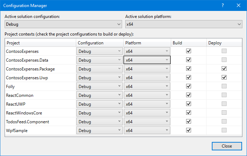Uncheck Build for ReactUWP project
This screenshot has width=247, height=156.
click(189, 104)
